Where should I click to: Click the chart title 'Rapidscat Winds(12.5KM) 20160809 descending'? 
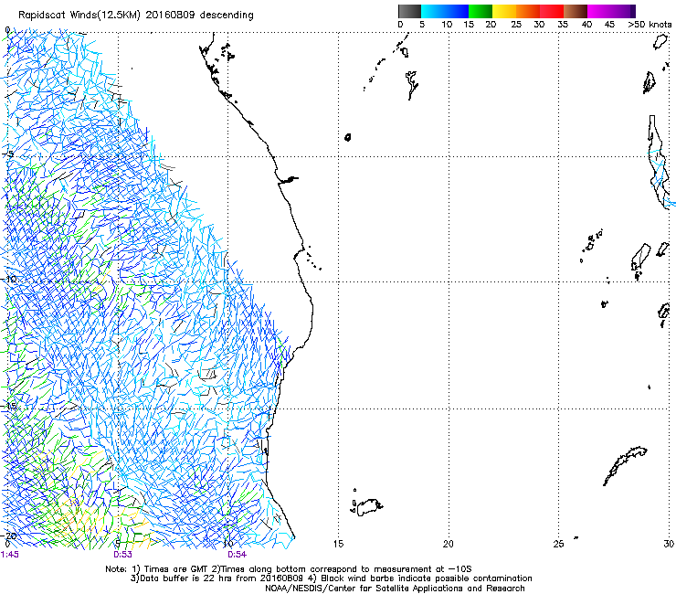136,15
